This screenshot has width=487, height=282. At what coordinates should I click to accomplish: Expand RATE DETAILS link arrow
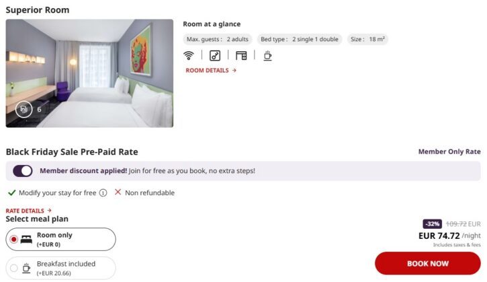[50, 211]
